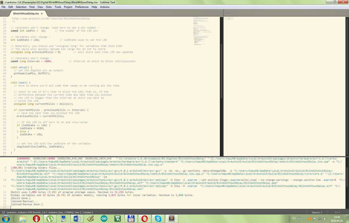Open the Arduino menu
Screen dimensions: 349x223
pyautogui.click(x=105, y=7)
